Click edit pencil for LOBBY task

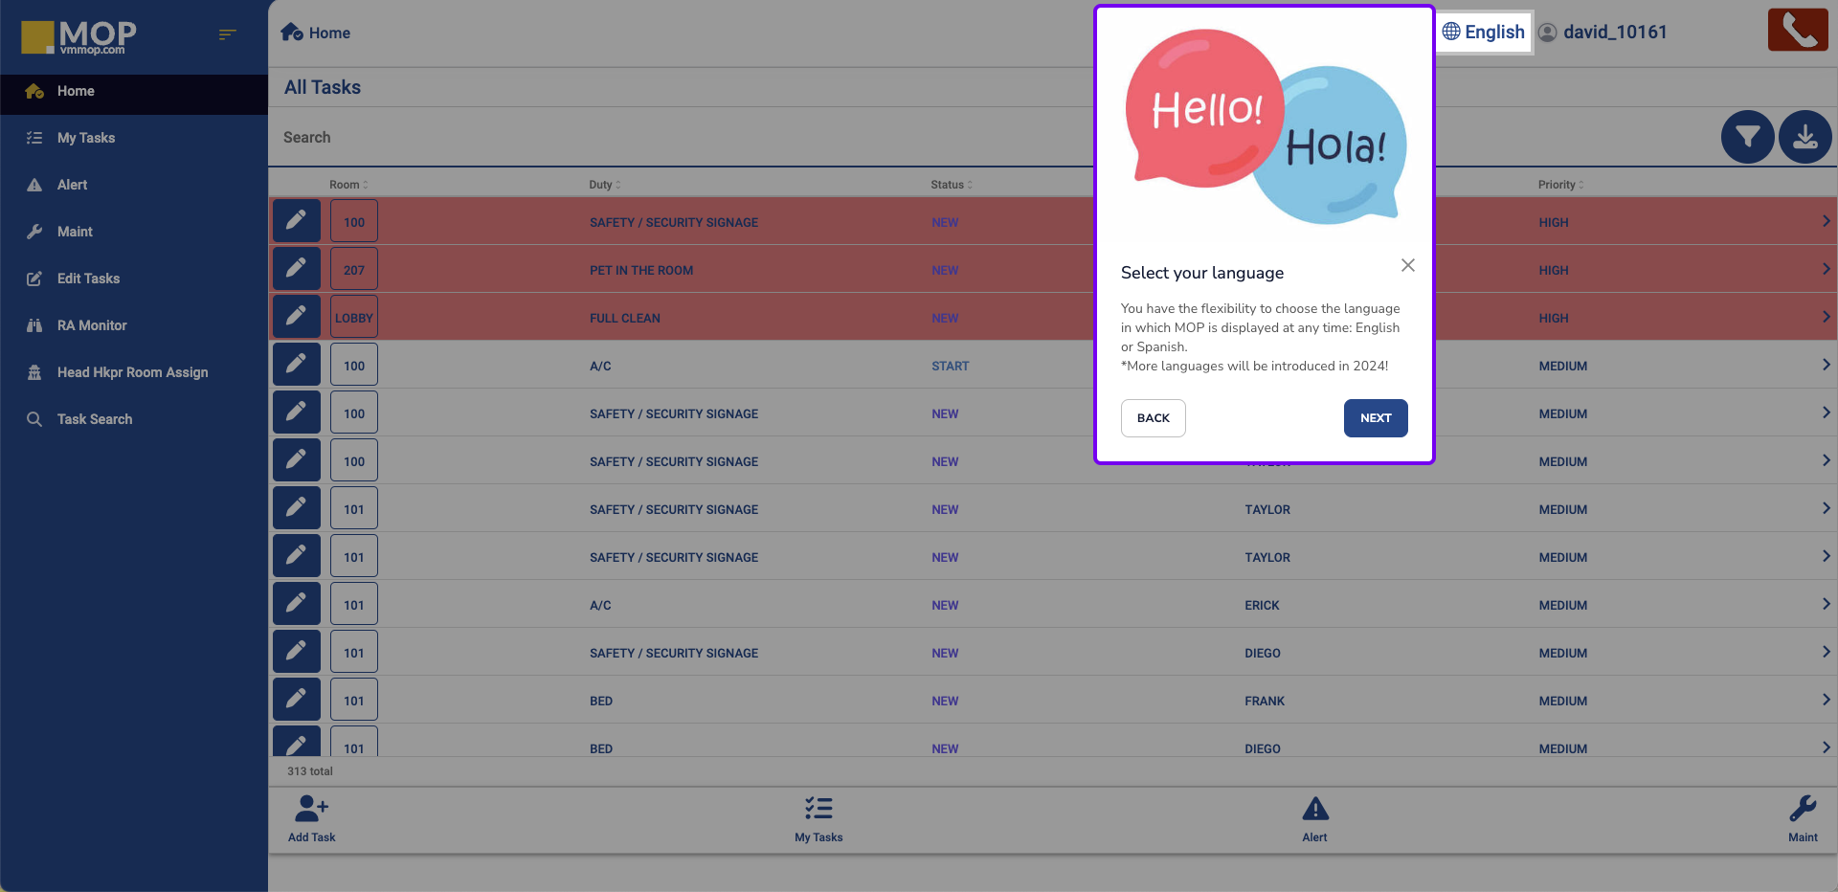pyautogui.click(x=297, y=317)
